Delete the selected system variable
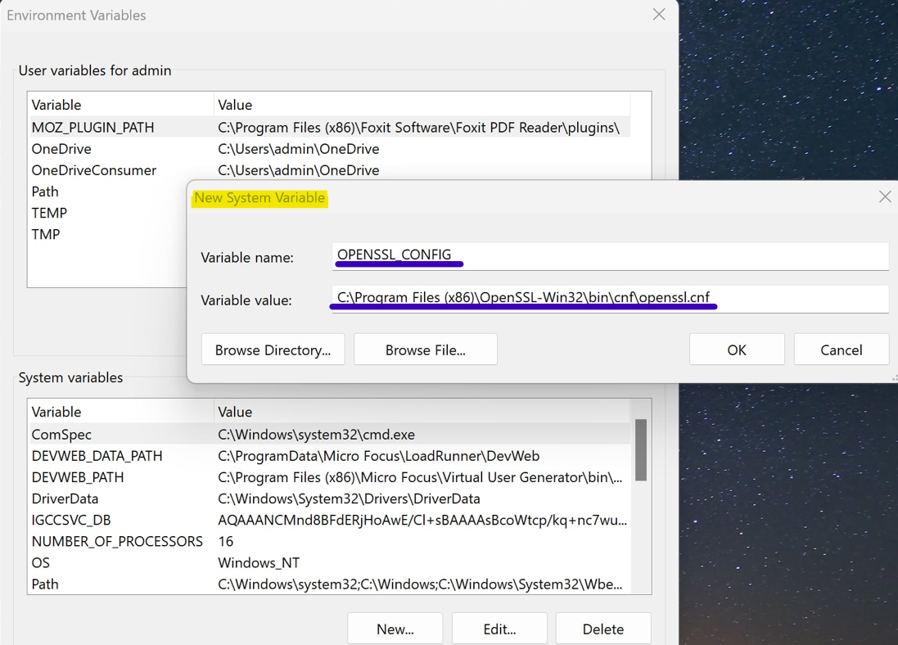The image size is (898, 645). (603, 628)
